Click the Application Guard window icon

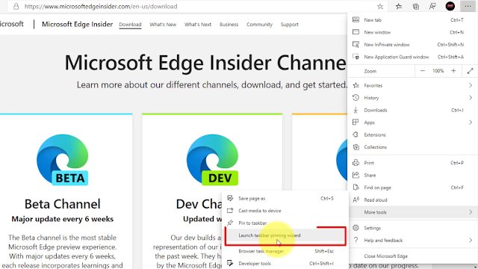click(356, 57)
